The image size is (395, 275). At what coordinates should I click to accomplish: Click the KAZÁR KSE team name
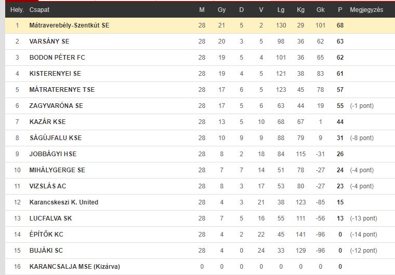tap(48, 122)
